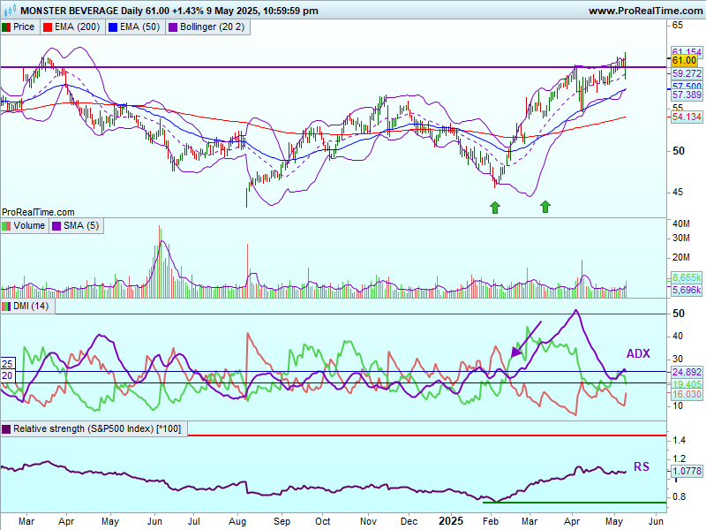Click the red 54.134 EMA value tag

coord(687,117)
